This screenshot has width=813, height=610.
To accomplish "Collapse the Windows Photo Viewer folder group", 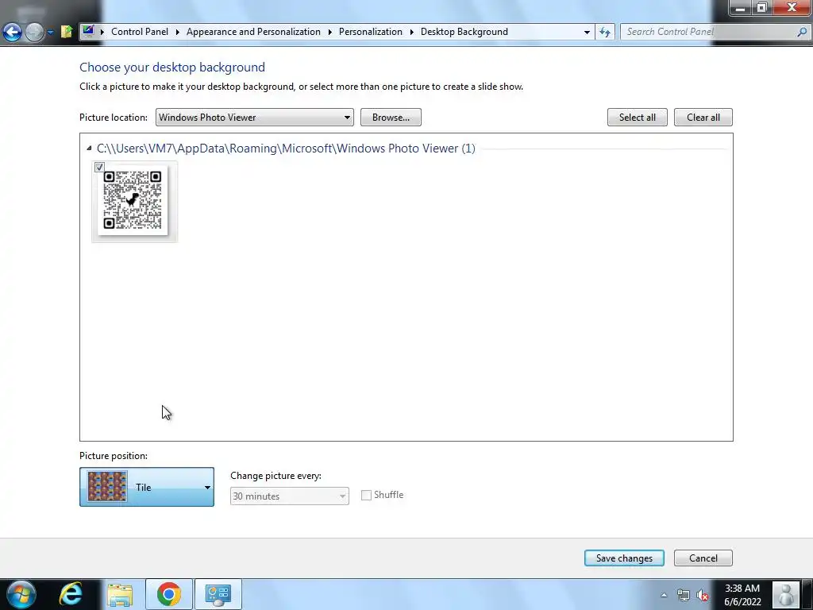I will (x=89, y=149).
